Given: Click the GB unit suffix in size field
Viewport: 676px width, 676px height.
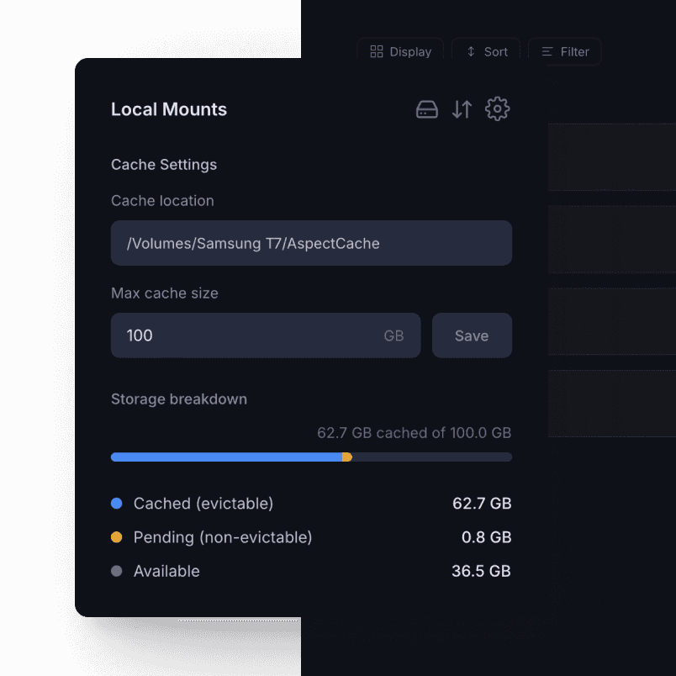Looking at the screenshot, I should [x=393, y=335].
